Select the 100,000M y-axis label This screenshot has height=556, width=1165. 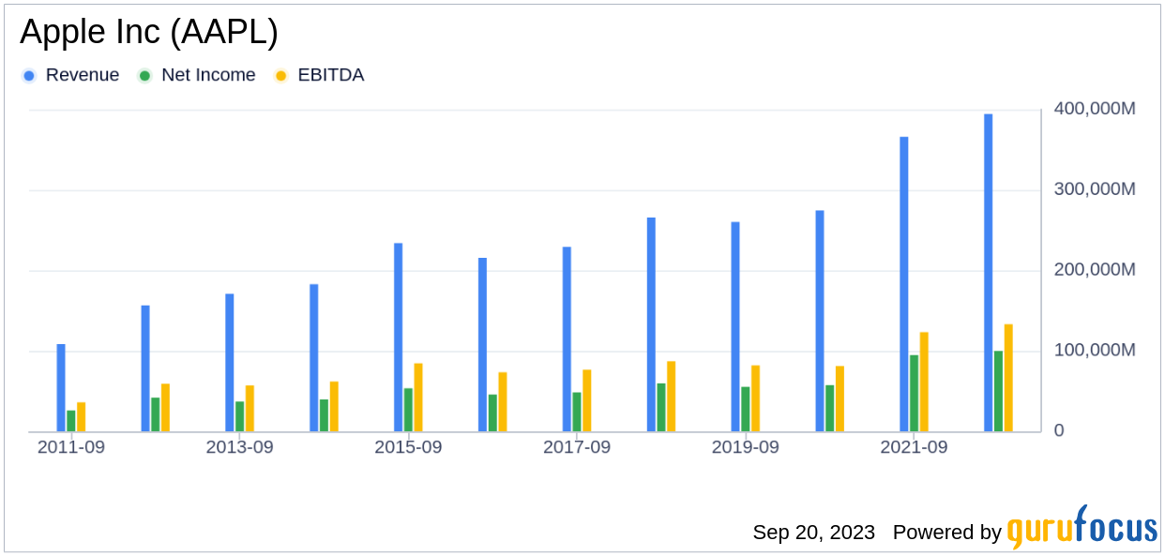click(x=1093, y=350)
